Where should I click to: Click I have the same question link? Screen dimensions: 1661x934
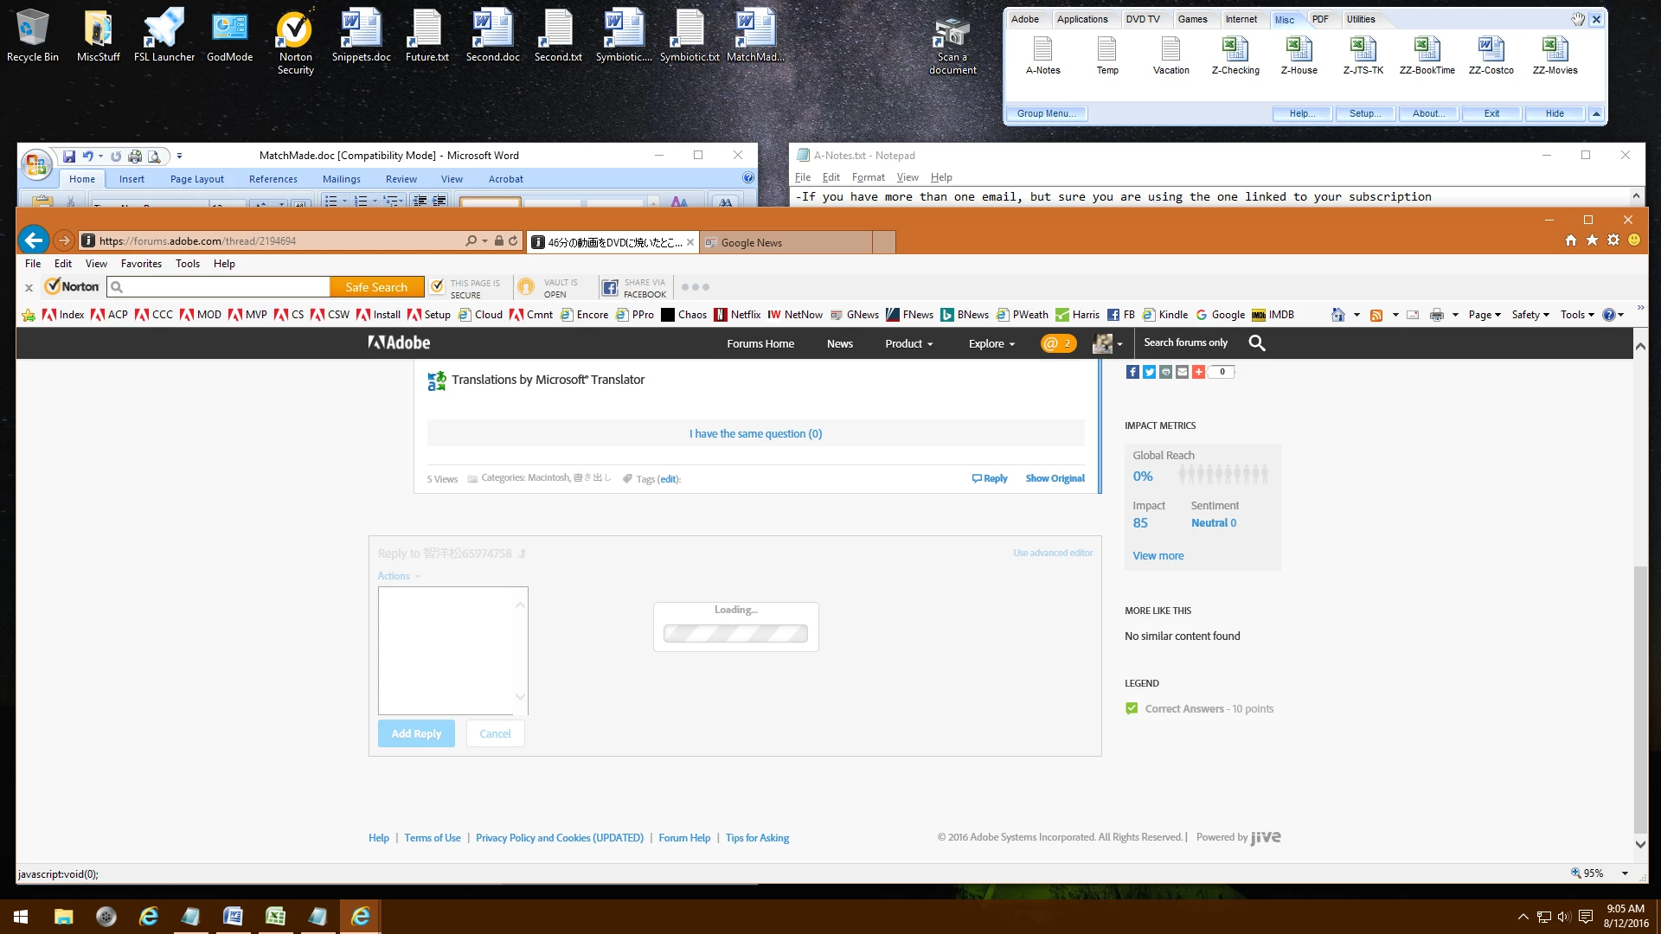click(755, 434)
